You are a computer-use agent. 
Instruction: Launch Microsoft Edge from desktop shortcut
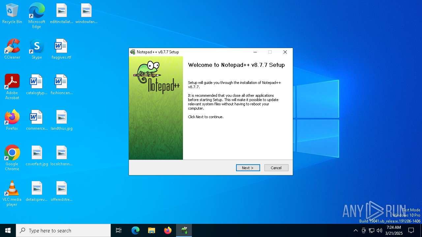37,16
